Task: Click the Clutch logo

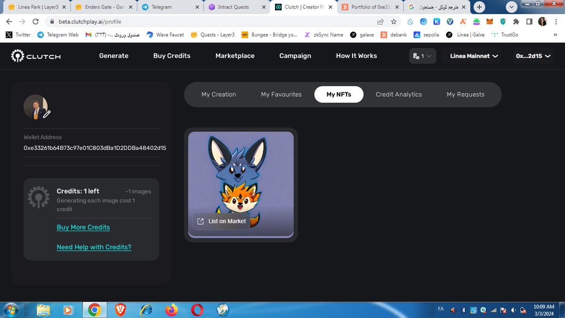Action: (36, 56)
